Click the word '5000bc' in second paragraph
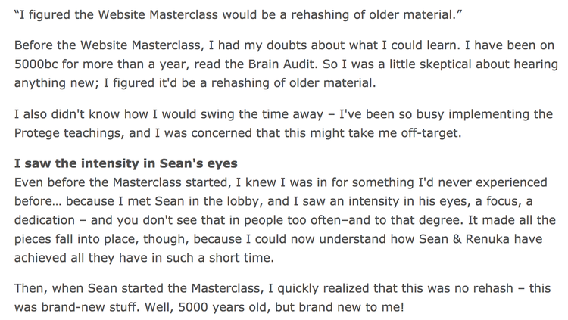 [x=36, y=64]
